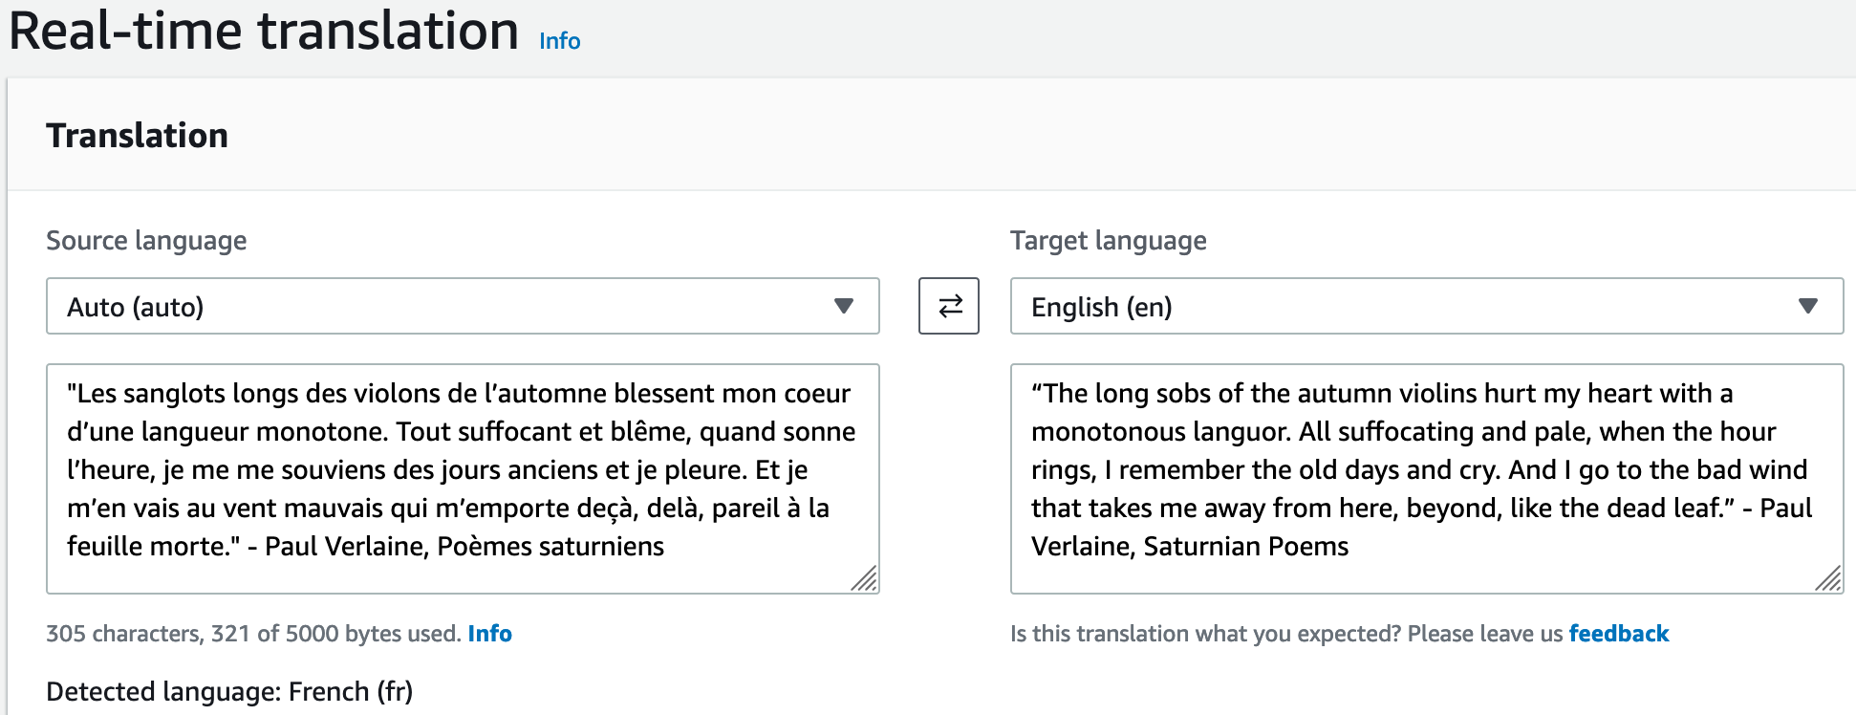Focus the French source text input box
Image resolution: width=1856 pixels, height=715 pixels.
[462, 468]
